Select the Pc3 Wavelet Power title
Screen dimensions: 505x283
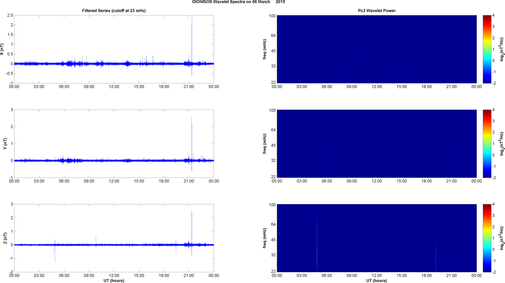click(x=377, y=11)
